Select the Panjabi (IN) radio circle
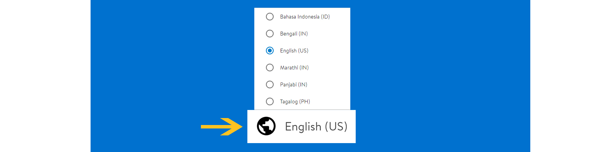The width and height of the screenshot is (605, 152). click(270, 84)
